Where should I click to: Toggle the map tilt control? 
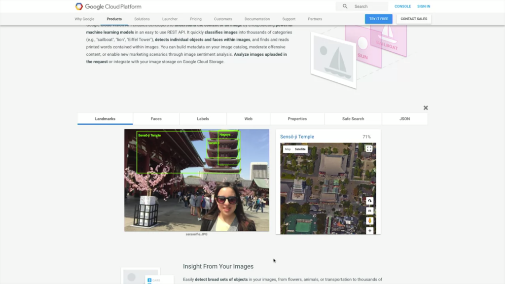coord(370,211)
